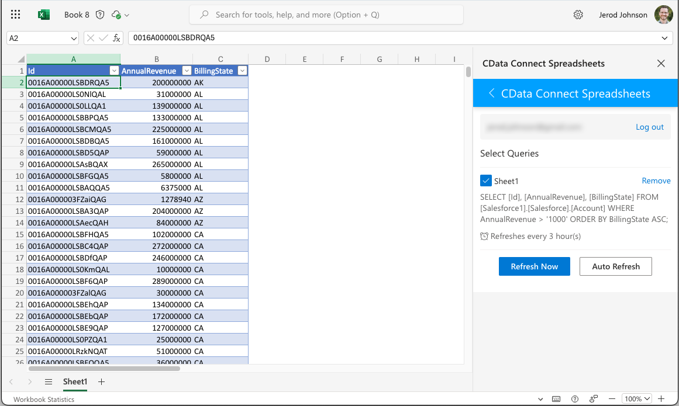
Task: Click the shield sensitivity icon beside Book 8
Action: point(100,15)
